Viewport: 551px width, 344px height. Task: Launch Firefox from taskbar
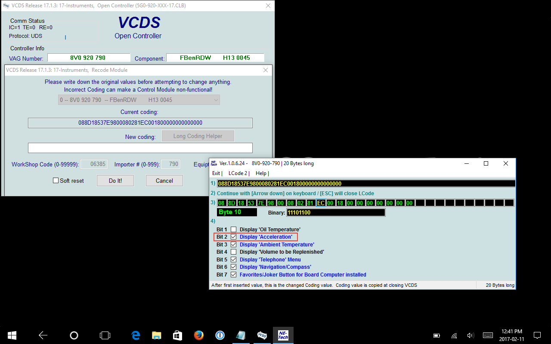tap(198, 335)
